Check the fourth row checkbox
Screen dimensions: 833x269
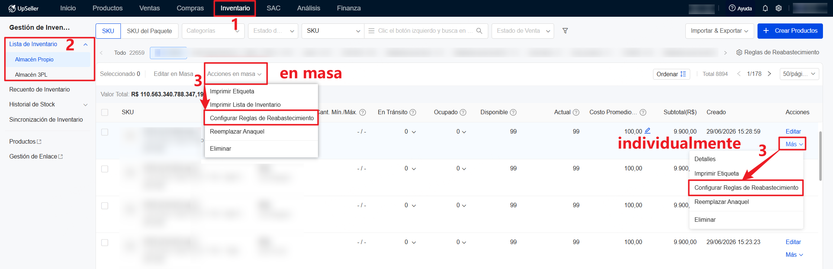point(105,243)
